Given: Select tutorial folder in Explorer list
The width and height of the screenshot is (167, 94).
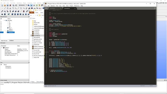Looking at the screenshot, I should pos(35,25).
